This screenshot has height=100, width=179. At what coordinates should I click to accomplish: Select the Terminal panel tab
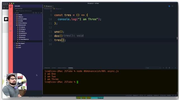(x=70, y=68)
